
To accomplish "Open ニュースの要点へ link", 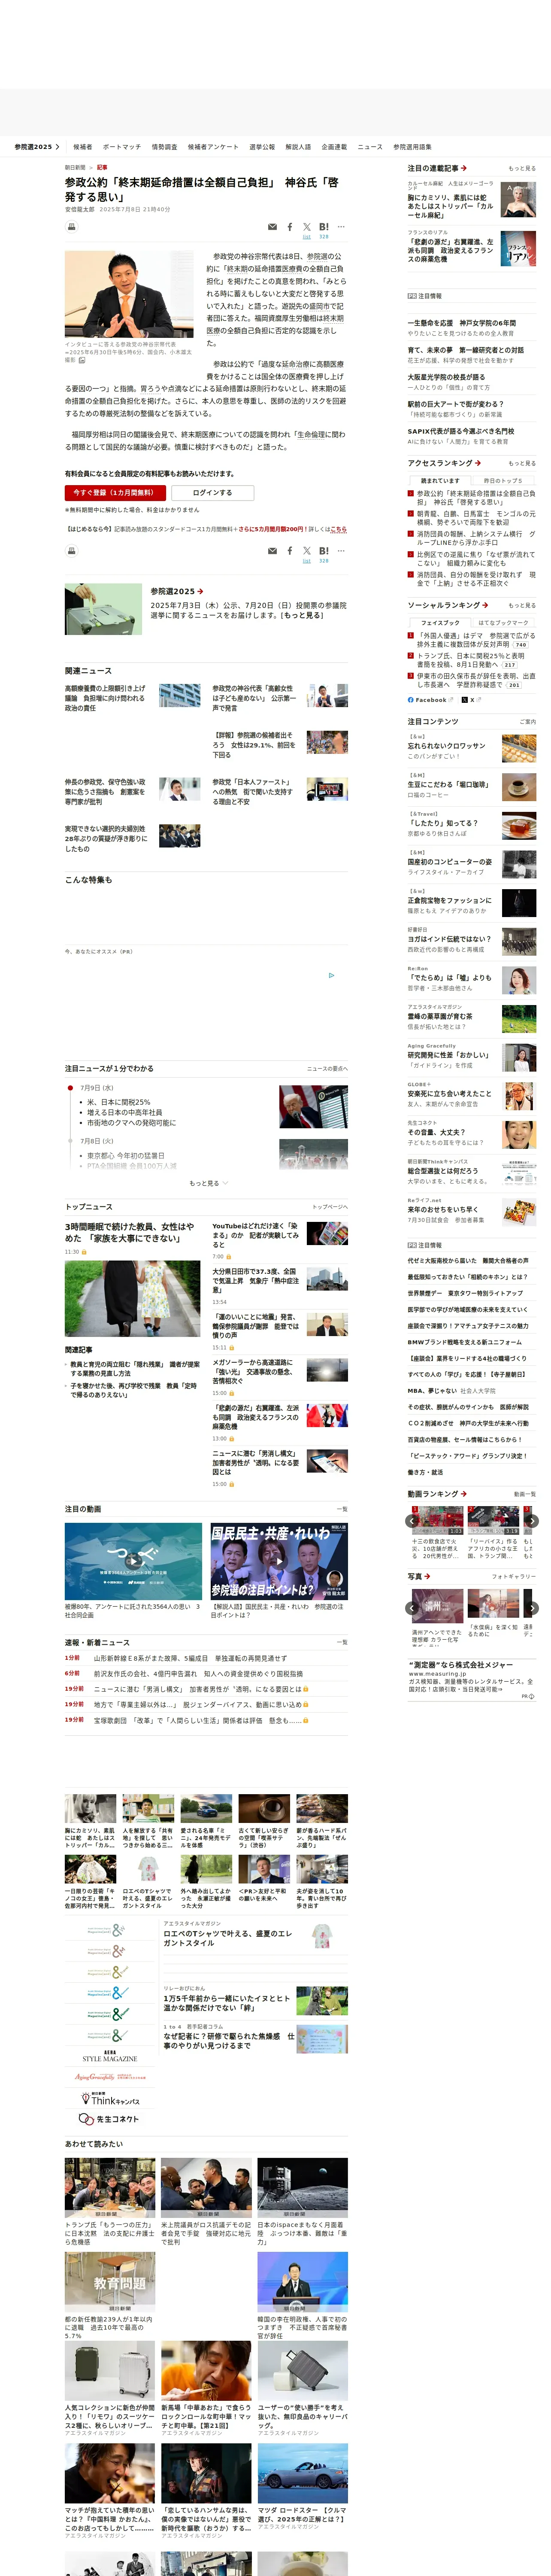I will (327, 1069).
